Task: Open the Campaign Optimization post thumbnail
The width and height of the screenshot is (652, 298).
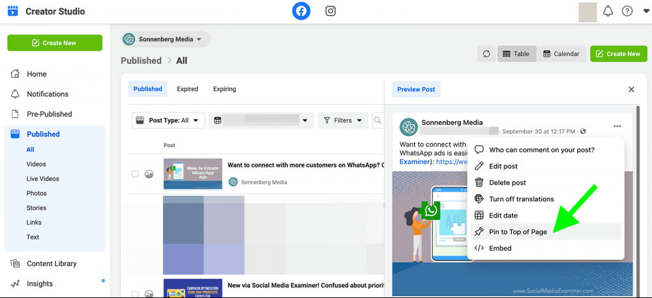Action: point(193,288)
